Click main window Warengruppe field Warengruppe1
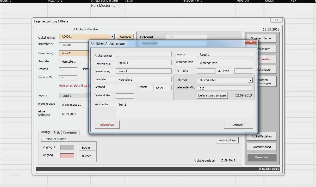Screen dimensions: 316x187 point(74,104)
